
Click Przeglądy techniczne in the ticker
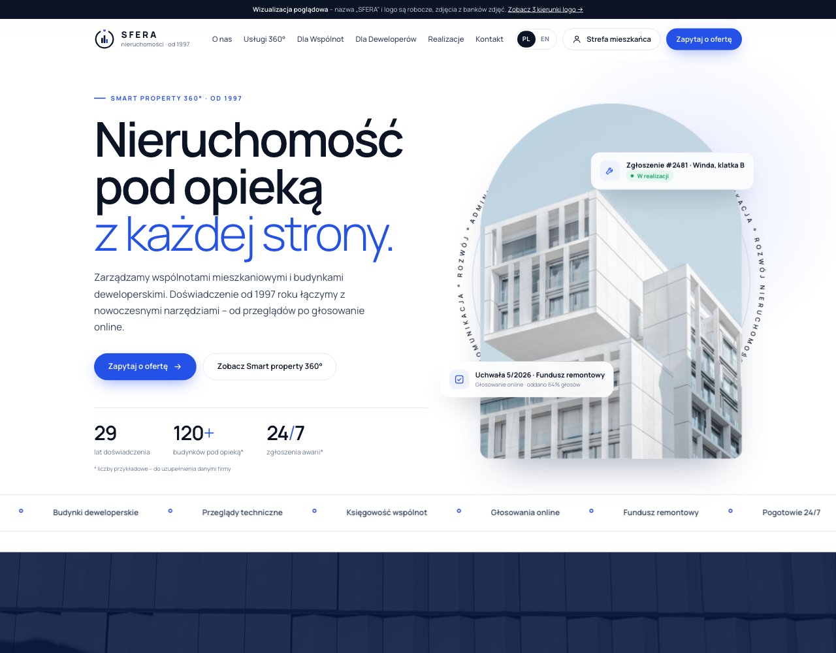(x=242, y=513)
